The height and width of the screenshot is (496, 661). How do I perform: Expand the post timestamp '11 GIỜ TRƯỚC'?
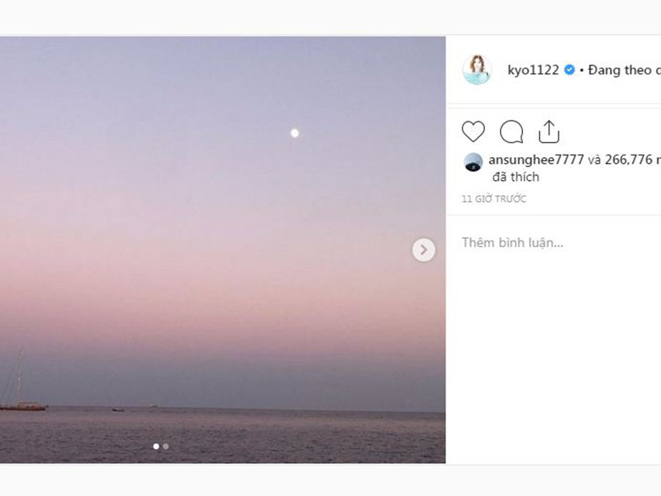[493, 198]
